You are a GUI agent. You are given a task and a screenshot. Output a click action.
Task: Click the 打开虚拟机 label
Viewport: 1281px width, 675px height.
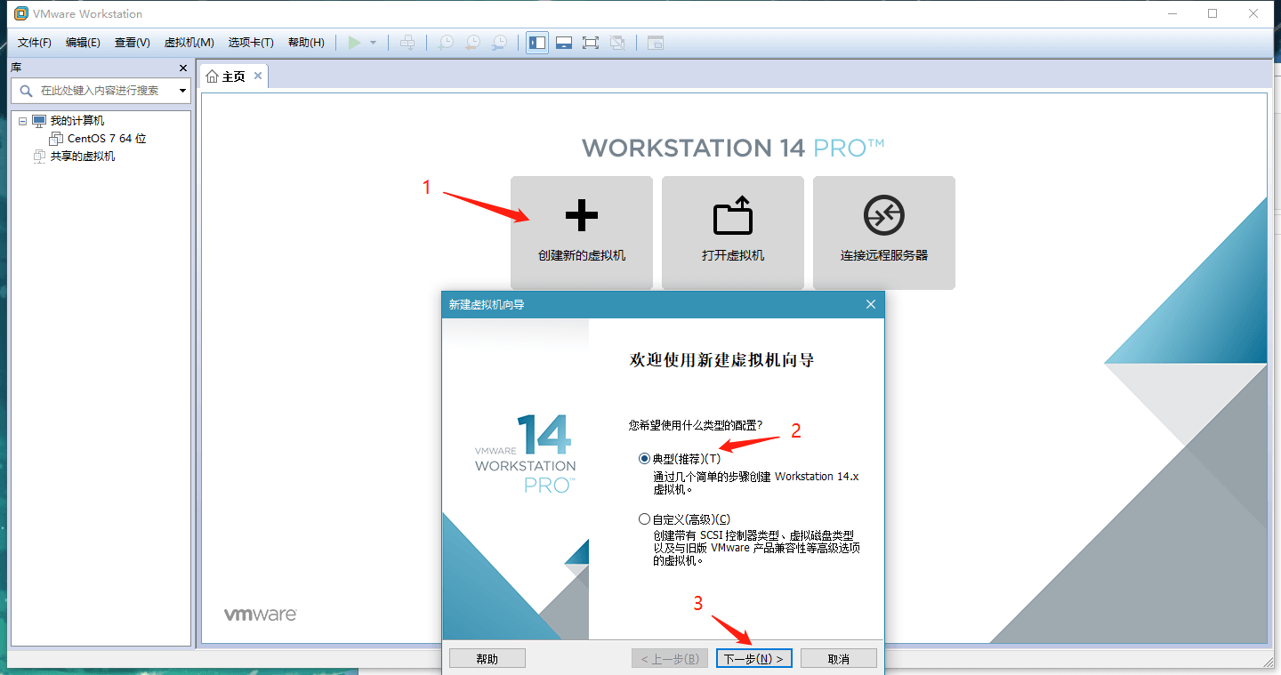(733, 255)
